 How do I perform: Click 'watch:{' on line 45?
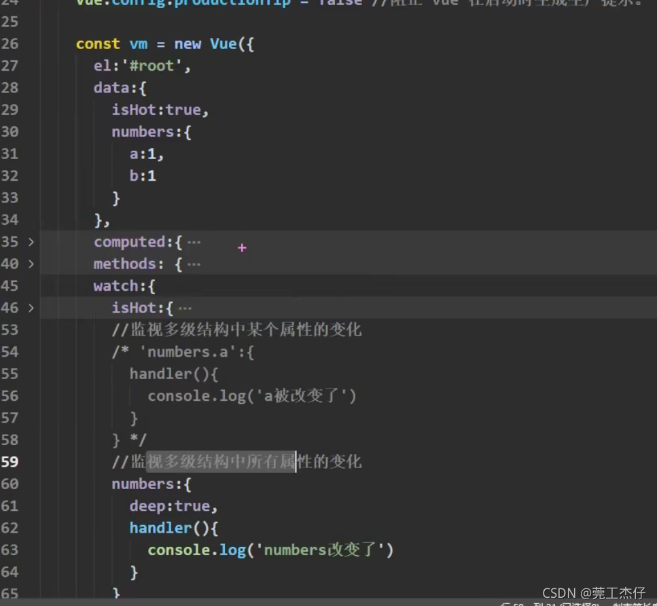[x=124, y=286]
